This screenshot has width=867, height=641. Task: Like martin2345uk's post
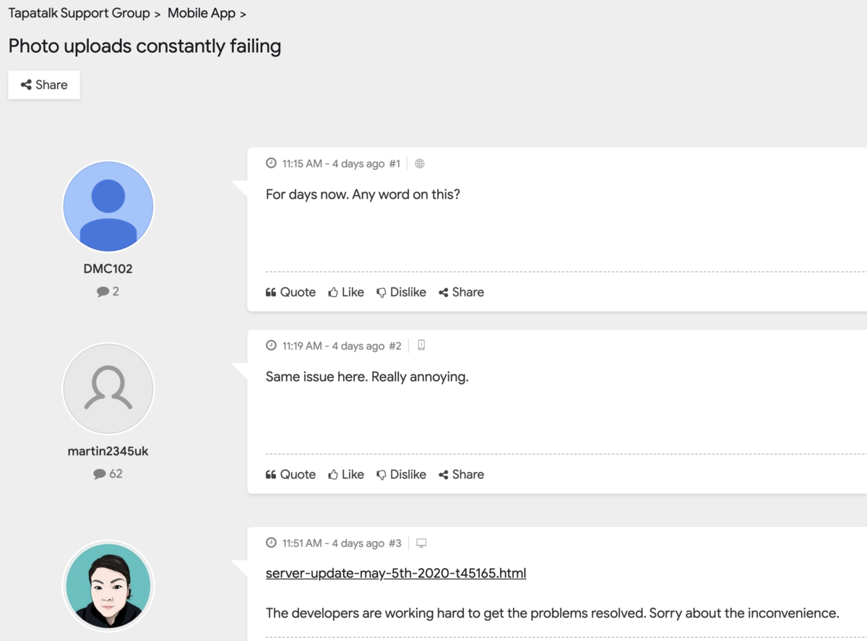346,474
